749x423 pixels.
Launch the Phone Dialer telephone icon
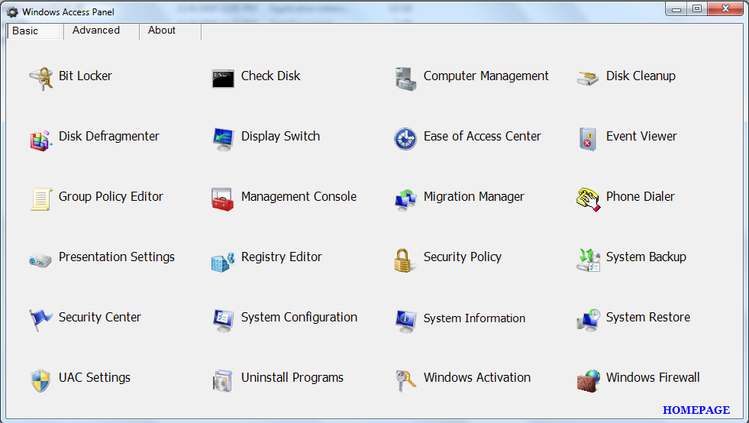click(x=589, y=200)
